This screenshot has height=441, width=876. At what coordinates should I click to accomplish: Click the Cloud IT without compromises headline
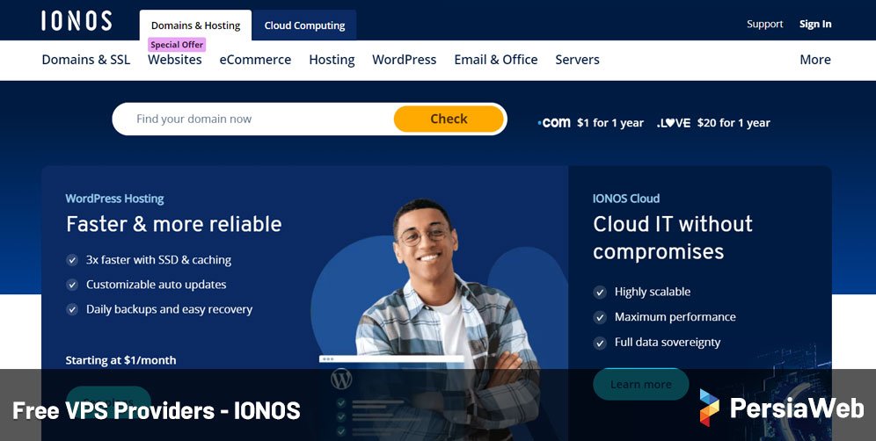[673, 238]
